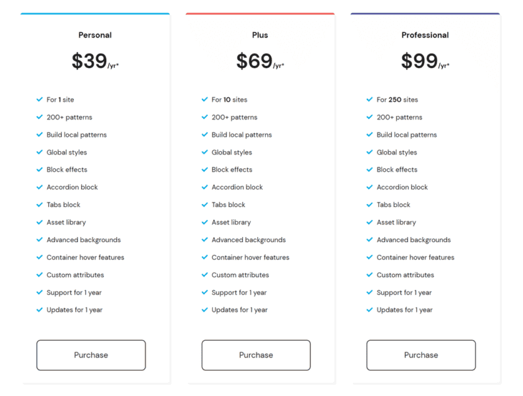Click Purchase button under Professional plan

click(x=421, y=355)
